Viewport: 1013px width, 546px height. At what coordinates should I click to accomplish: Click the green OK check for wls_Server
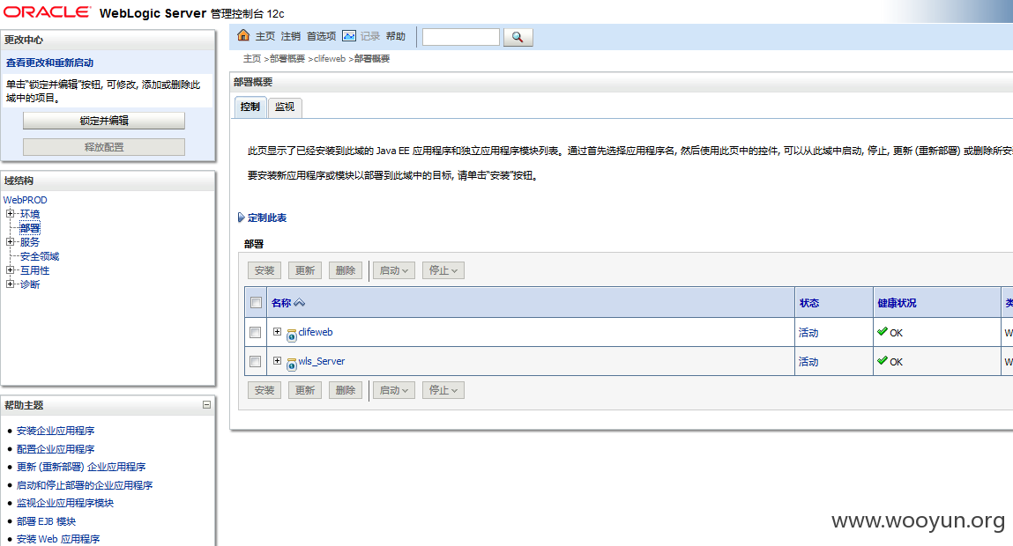coord(882,360)
